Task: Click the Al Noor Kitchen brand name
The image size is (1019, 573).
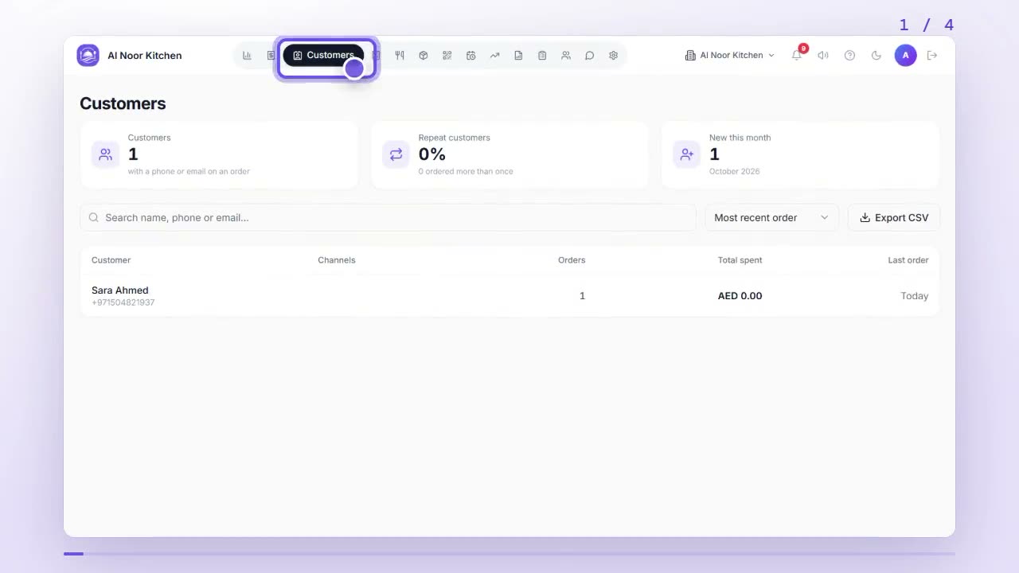Action: click(145, 56)
